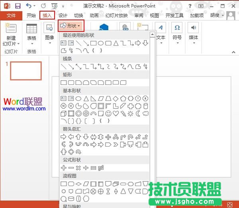Insert the not-equal sign shape
The image size is (239, 208).
coord(101,168)
